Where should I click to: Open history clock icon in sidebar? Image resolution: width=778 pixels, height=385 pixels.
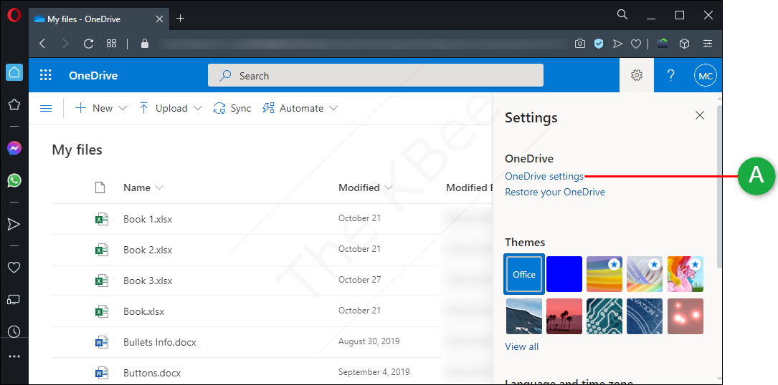[x=14, y=331]
